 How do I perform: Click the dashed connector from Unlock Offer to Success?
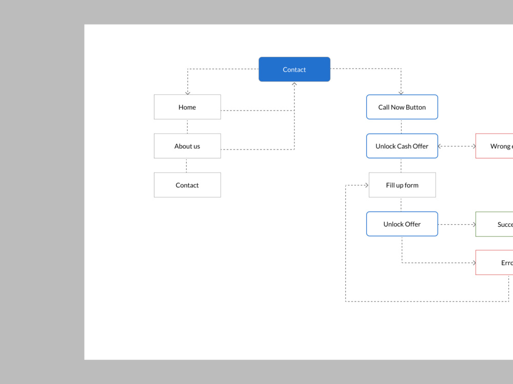pos(457,224)
